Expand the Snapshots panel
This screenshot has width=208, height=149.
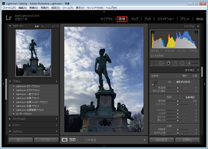pos(10,119)
